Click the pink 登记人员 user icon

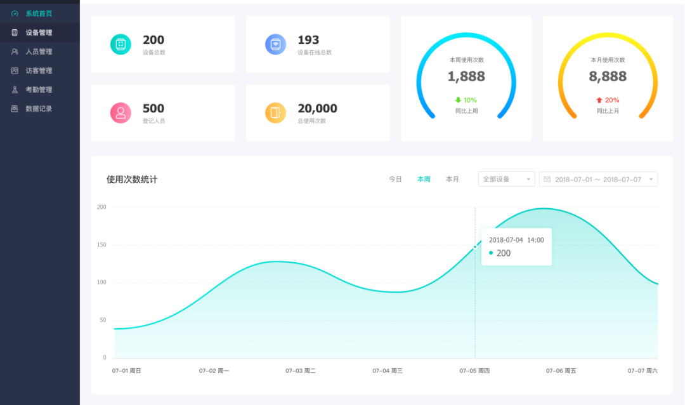point(121,113)
